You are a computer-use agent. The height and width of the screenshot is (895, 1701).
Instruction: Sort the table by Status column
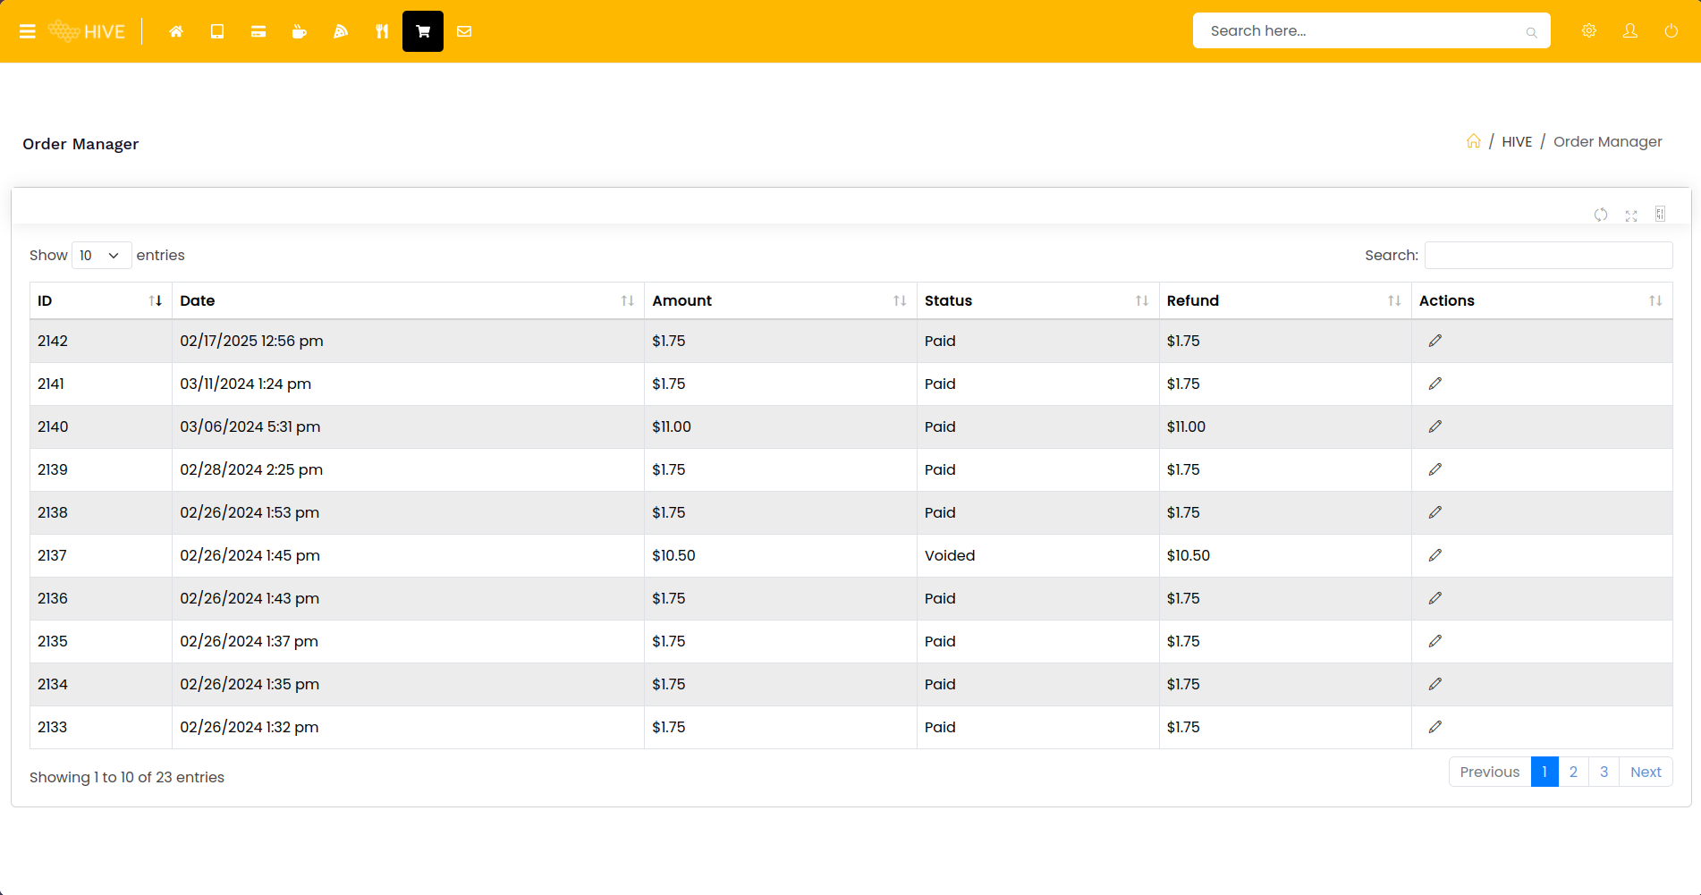(x=1037, y=300)
